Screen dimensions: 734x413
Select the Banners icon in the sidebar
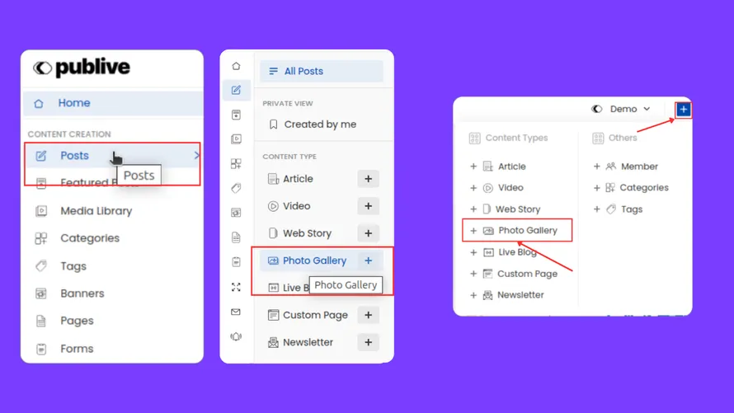click(x=41, y=293)
